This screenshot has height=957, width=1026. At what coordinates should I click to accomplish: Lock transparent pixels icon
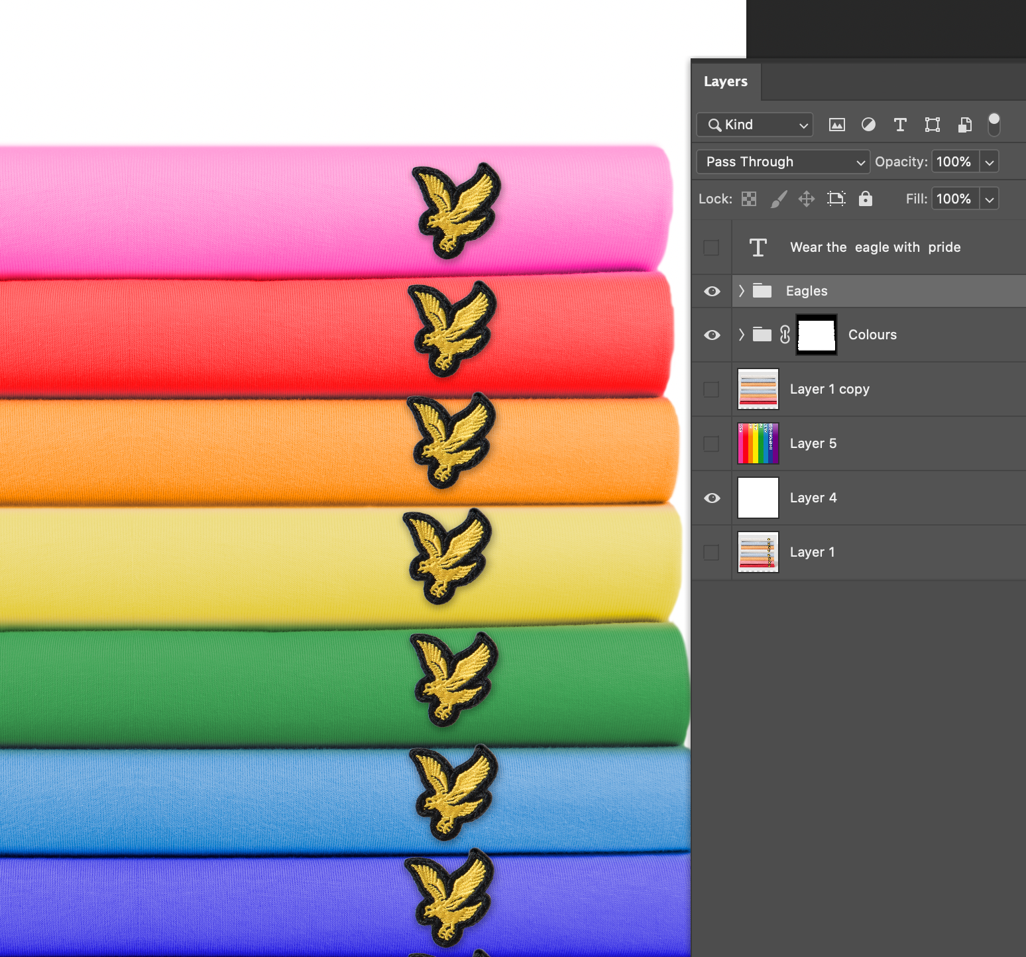tap(749, 199)
